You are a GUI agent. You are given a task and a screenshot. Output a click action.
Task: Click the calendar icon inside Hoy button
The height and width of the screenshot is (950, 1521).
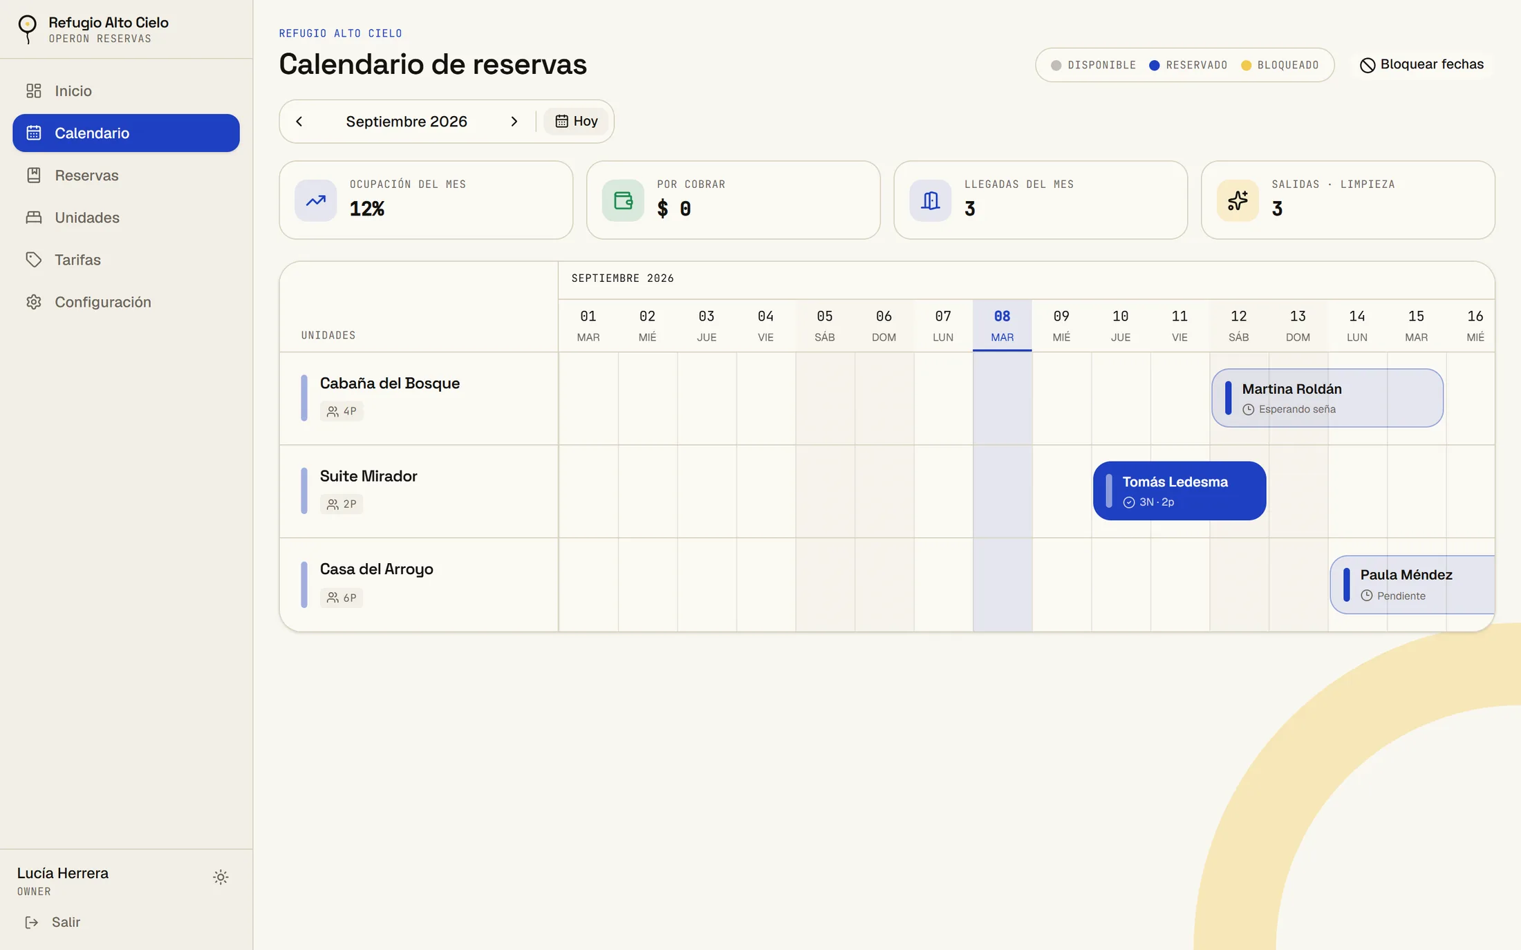coord(561,121)
